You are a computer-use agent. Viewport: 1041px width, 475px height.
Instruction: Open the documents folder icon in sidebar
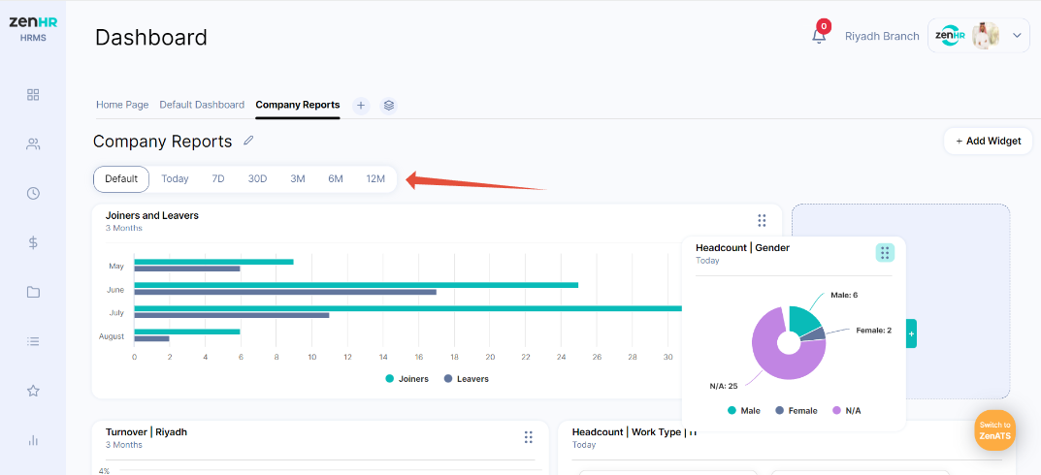point(33,292)
